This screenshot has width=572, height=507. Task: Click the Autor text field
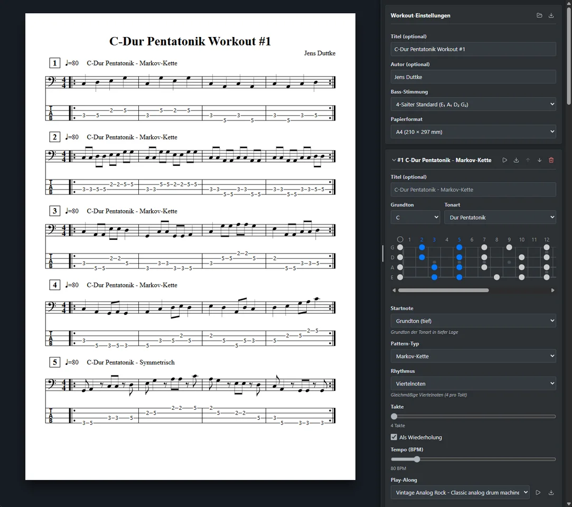473,77
